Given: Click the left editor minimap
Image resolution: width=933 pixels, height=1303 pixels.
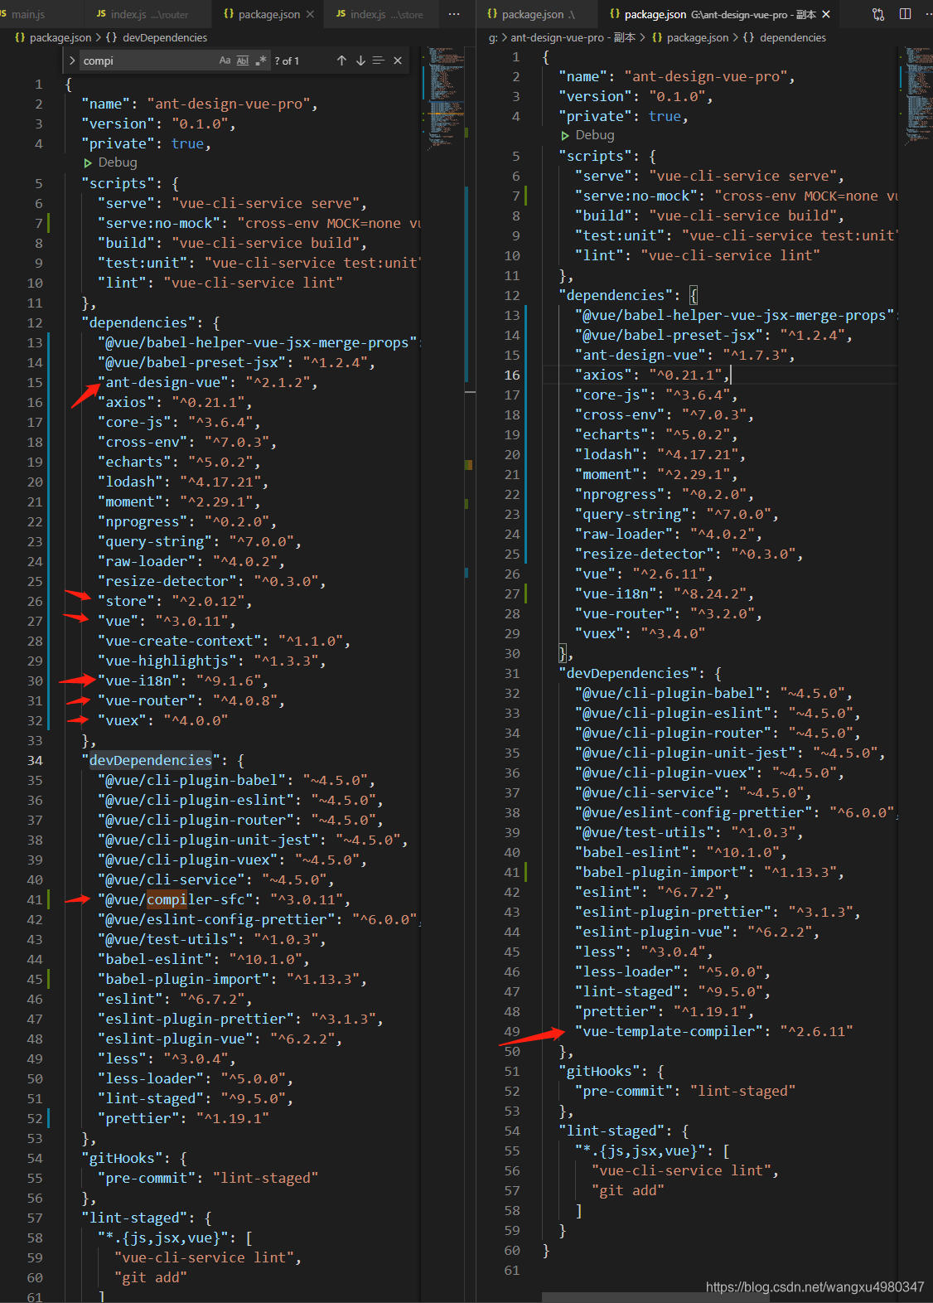Looking at the screenshot, I should click(x=445, y=99).
